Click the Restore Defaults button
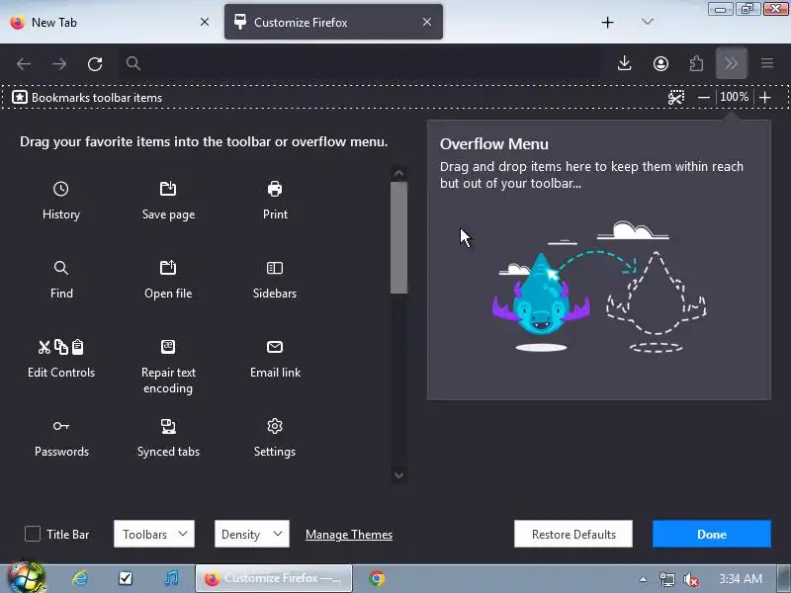 (x=573, y=534)
